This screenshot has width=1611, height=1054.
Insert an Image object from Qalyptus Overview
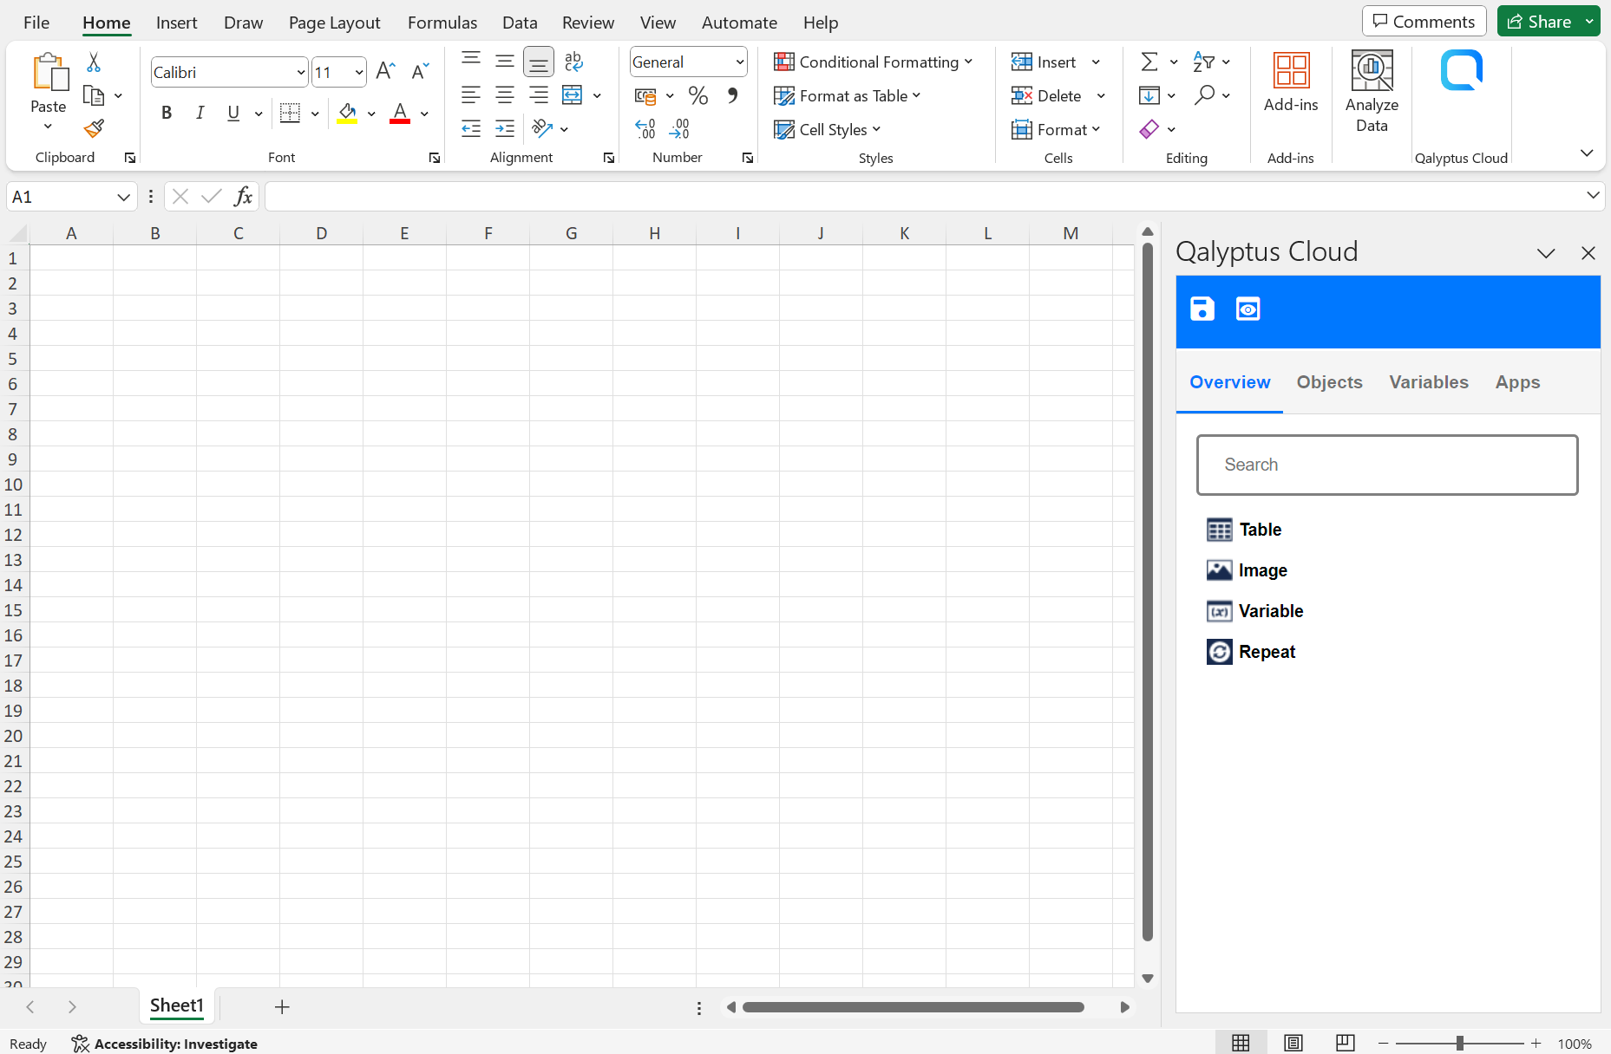[x=1262, y=569]
